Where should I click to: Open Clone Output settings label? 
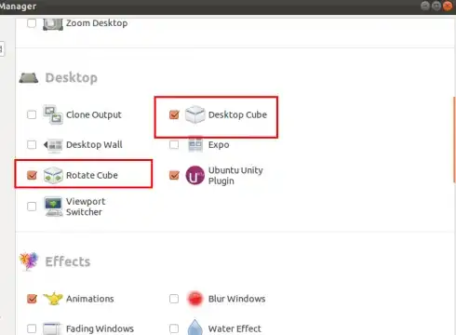pyautogui.click(x=94, y=115)
